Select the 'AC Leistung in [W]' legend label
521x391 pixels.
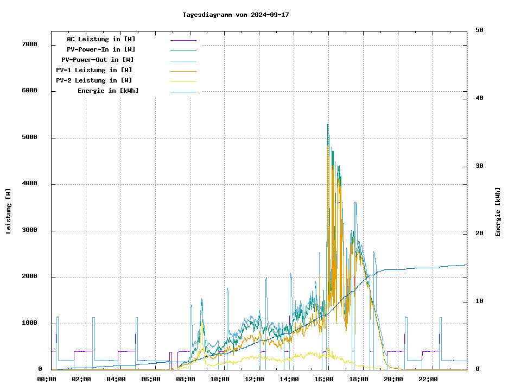pyautogui.click(x=101, y=39)
